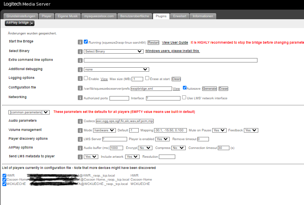The width and height of the screenshot is (304, 205).
Task: Open the Select Binary dropdown
Action: (x=113, y=51)
